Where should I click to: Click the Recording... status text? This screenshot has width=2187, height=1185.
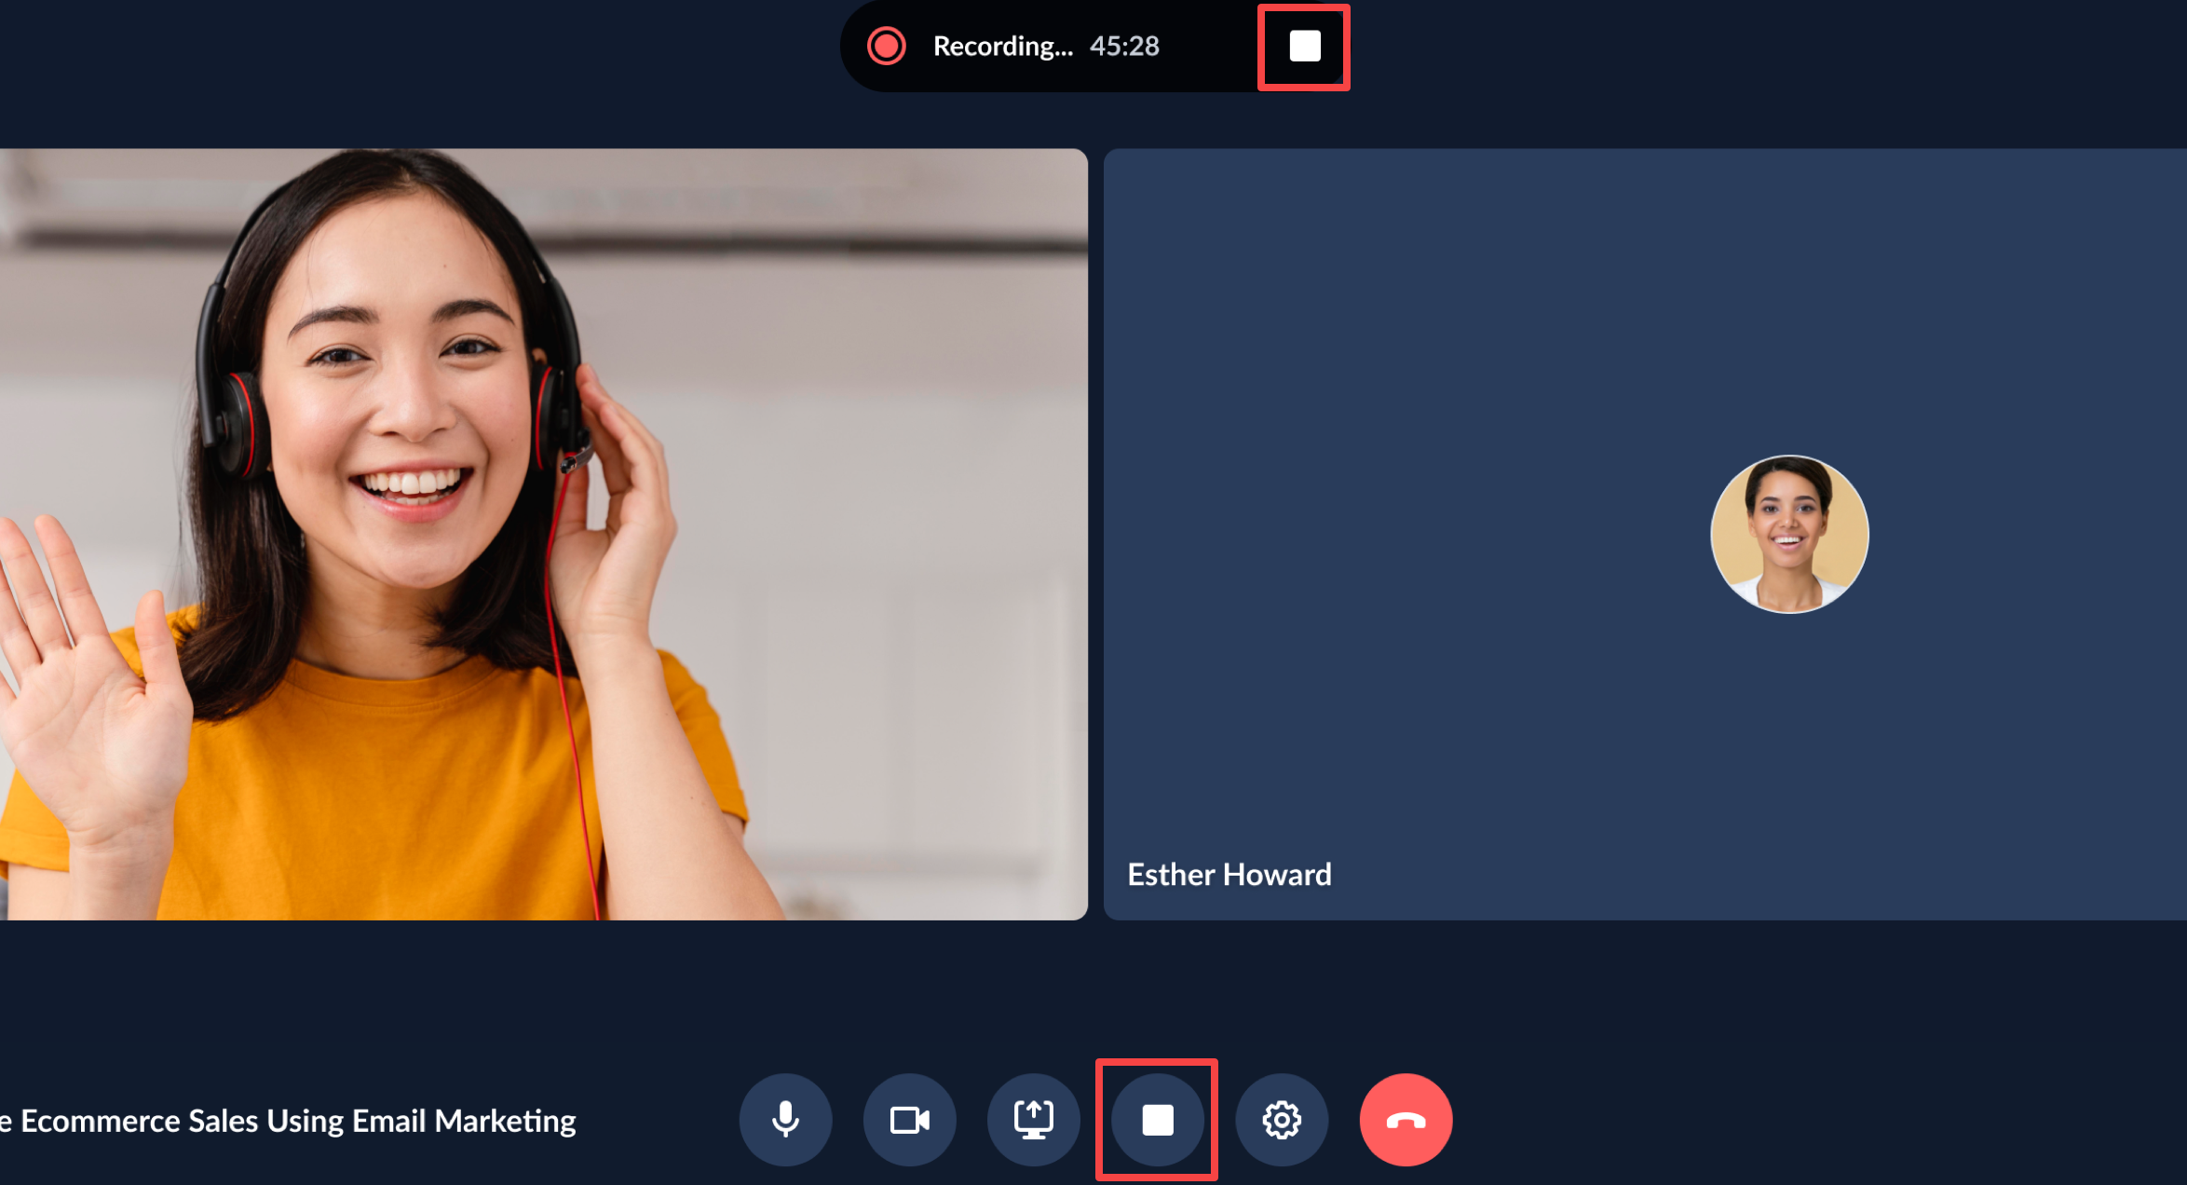(x=1002, y=46)
